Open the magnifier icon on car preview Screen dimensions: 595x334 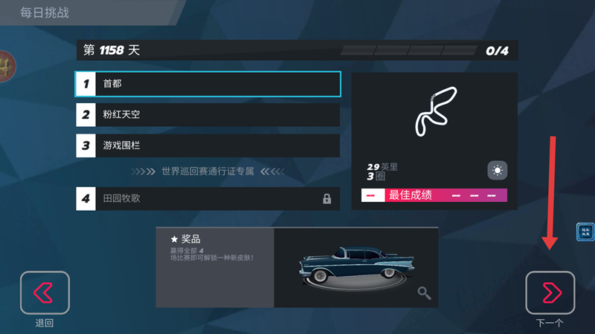click(x=424, y=293)
